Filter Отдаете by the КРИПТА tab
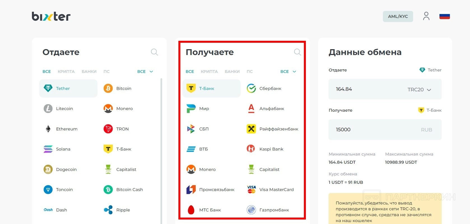This screenshot has height=224, width=470. 66,72
